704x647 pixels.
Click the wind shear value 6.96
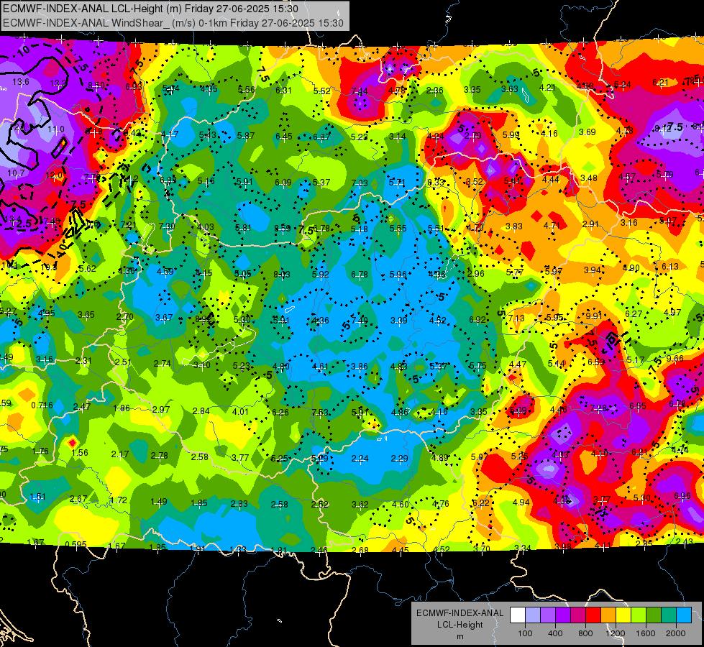[682, 496]
